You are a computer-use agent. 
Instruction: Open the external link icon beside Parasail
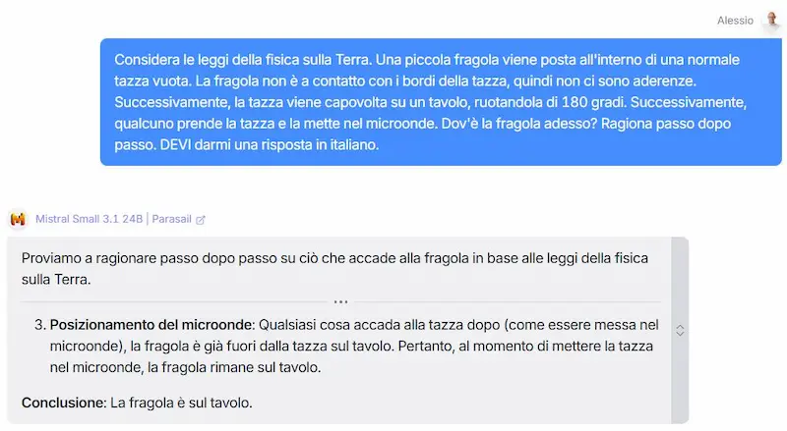pyautogui.click(x=201, y=220)
